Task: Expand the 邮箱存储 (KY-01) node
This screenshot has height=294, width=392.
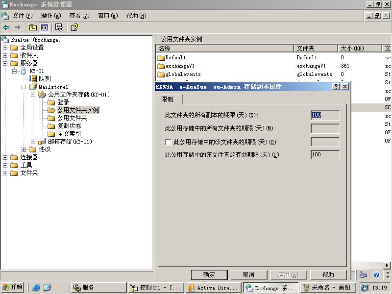Action: click(33, 142)
